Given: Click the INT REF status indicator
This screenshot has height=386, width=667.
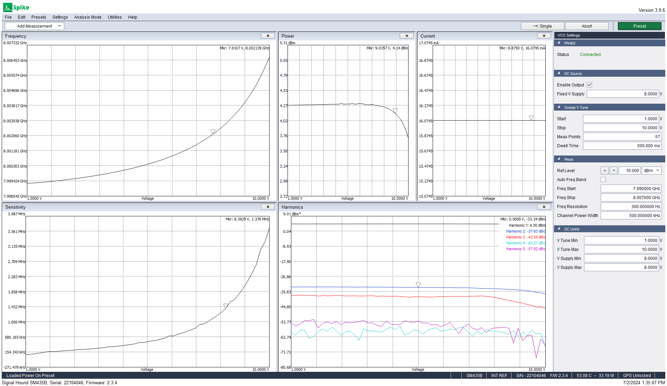Looking at the screenshot, I should (499, 376).
